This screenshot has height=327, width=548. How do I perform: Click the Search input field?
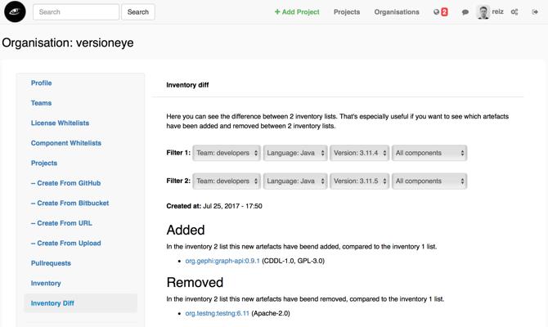point(78,12)
